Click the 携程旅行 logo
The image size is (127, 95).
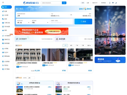(31, 3)
